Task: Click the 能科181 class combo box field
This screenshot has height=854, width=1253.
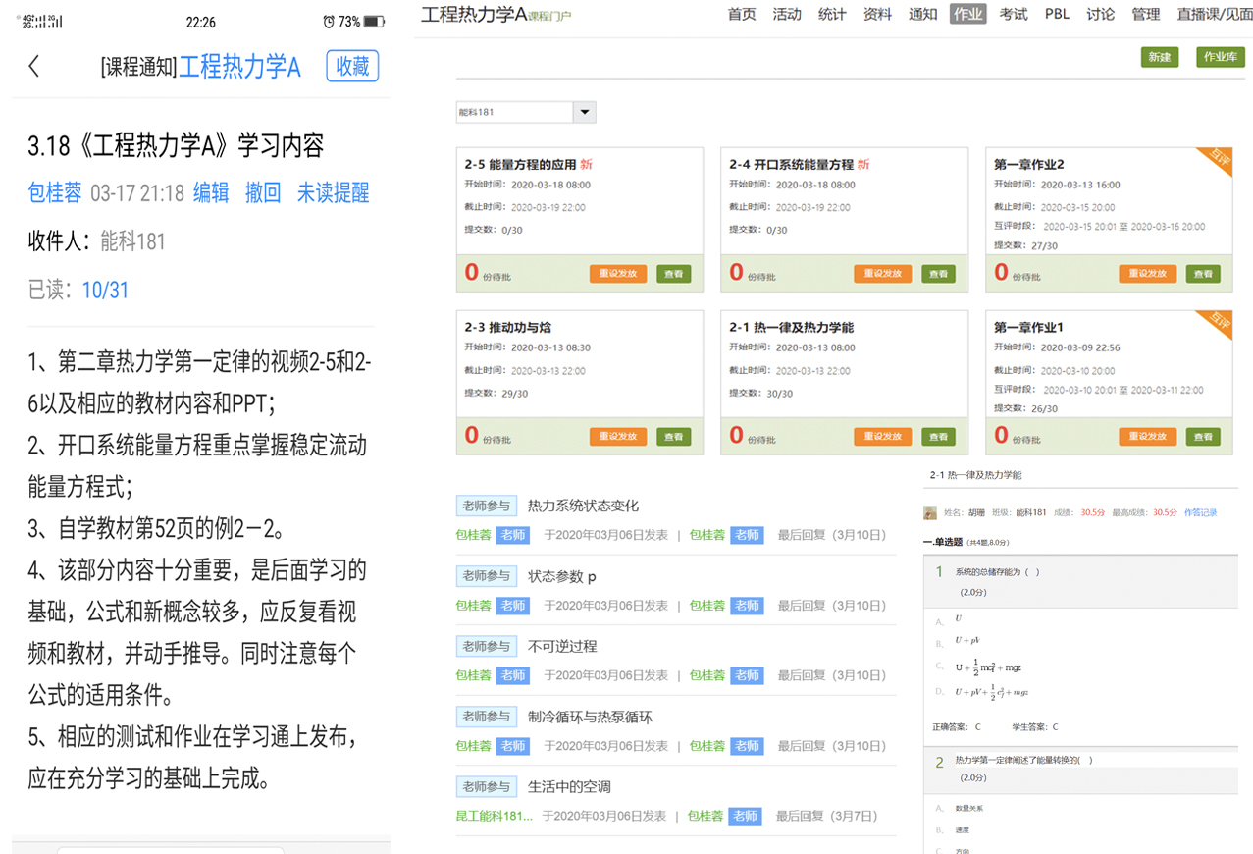Action: click(514, 112)
